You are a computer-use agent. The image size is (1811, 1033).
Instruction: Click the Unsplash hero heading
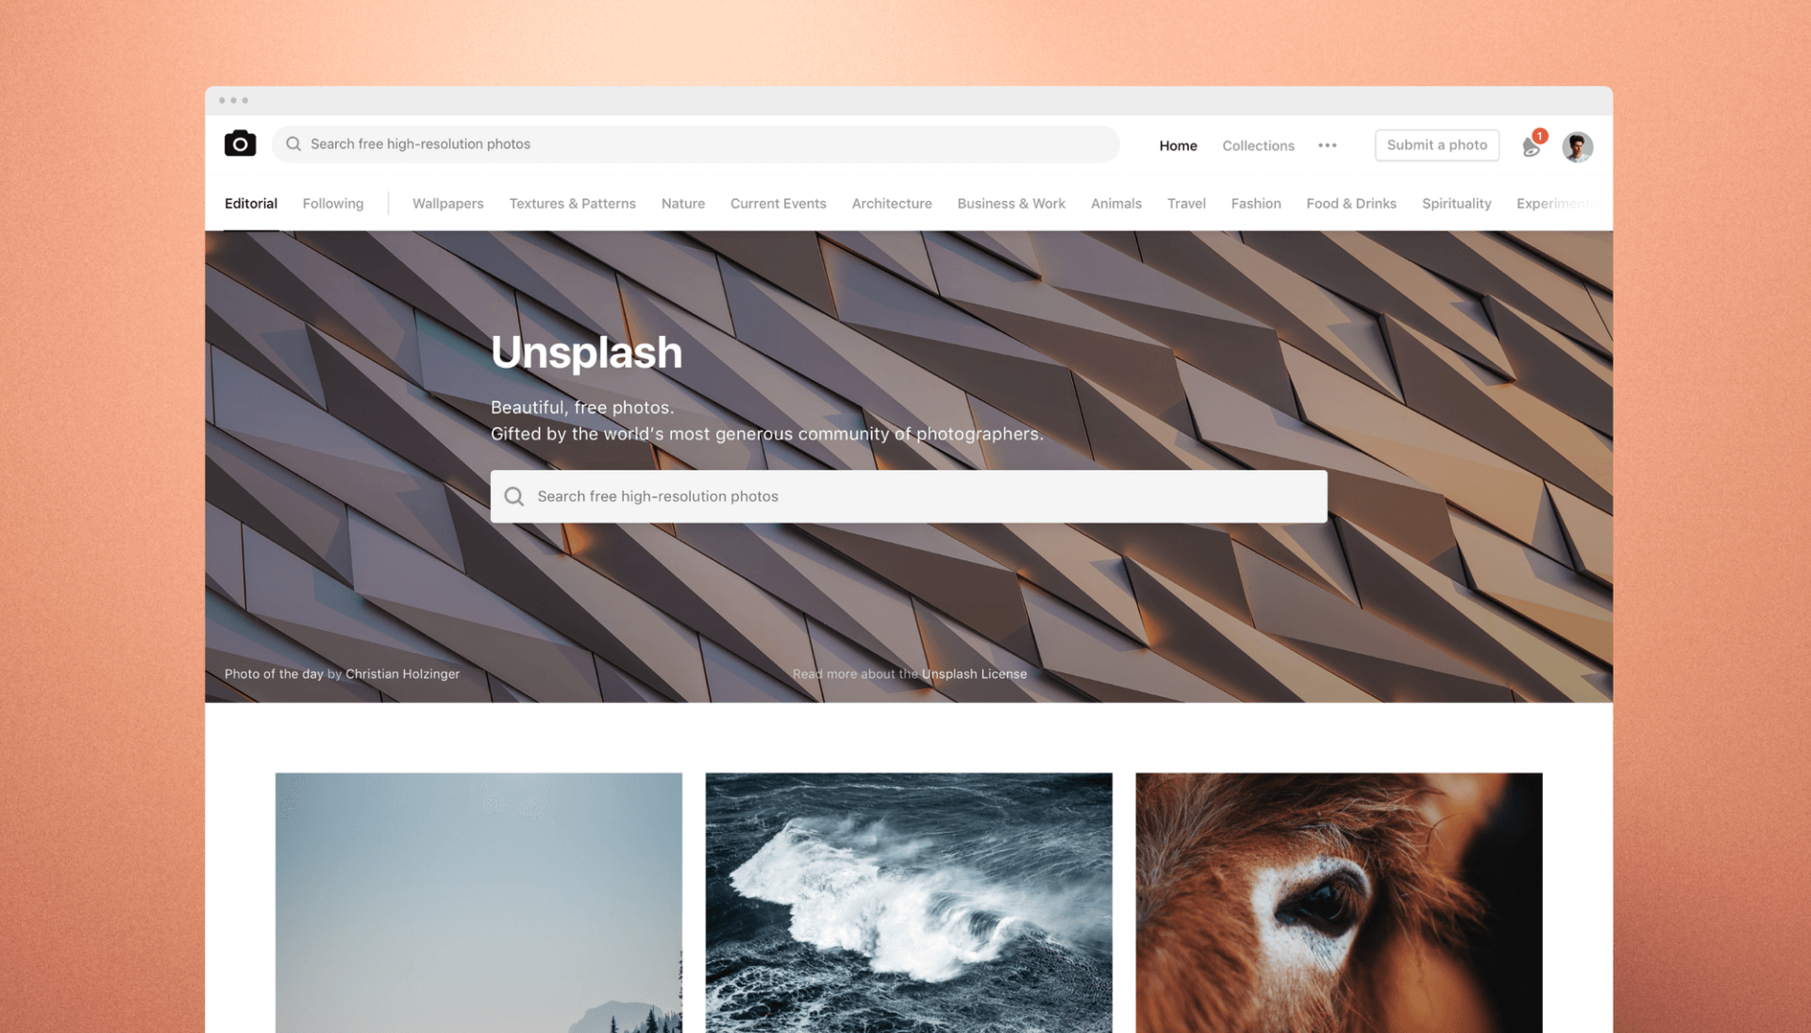click(586, 352)
